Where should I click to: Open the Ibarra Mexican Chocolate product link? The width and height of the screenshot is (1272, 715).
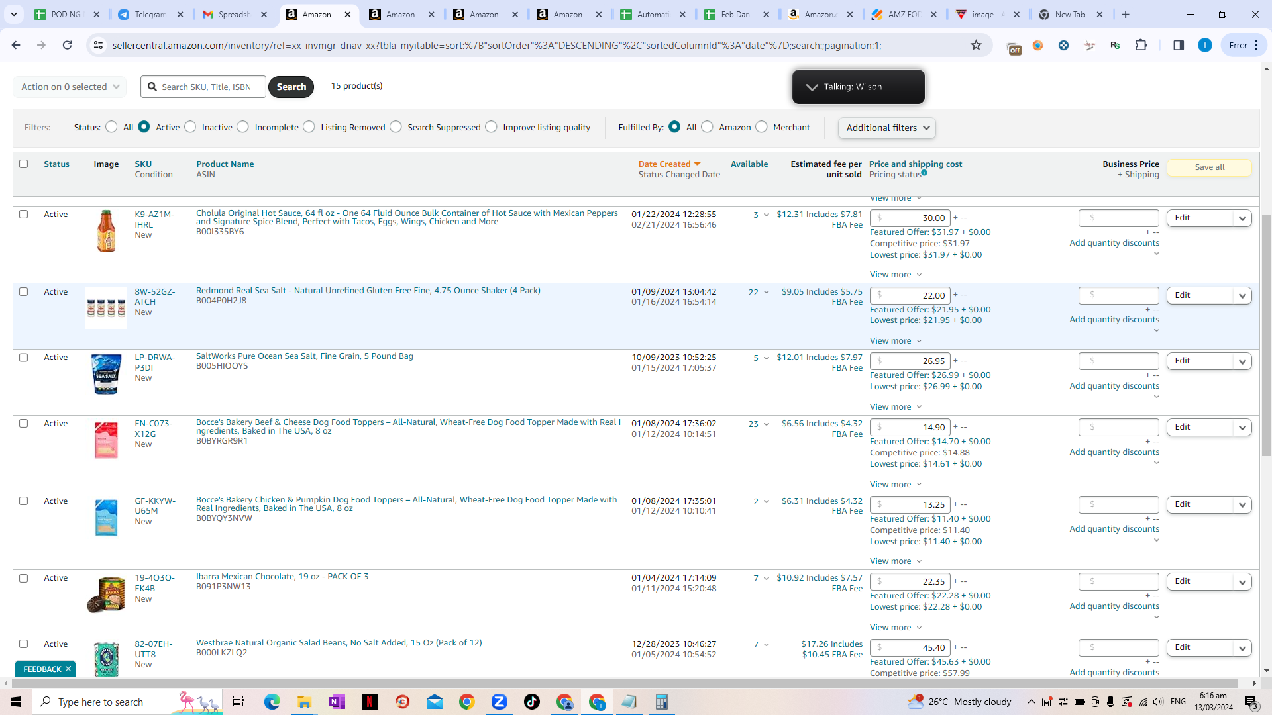click(282, 577)
